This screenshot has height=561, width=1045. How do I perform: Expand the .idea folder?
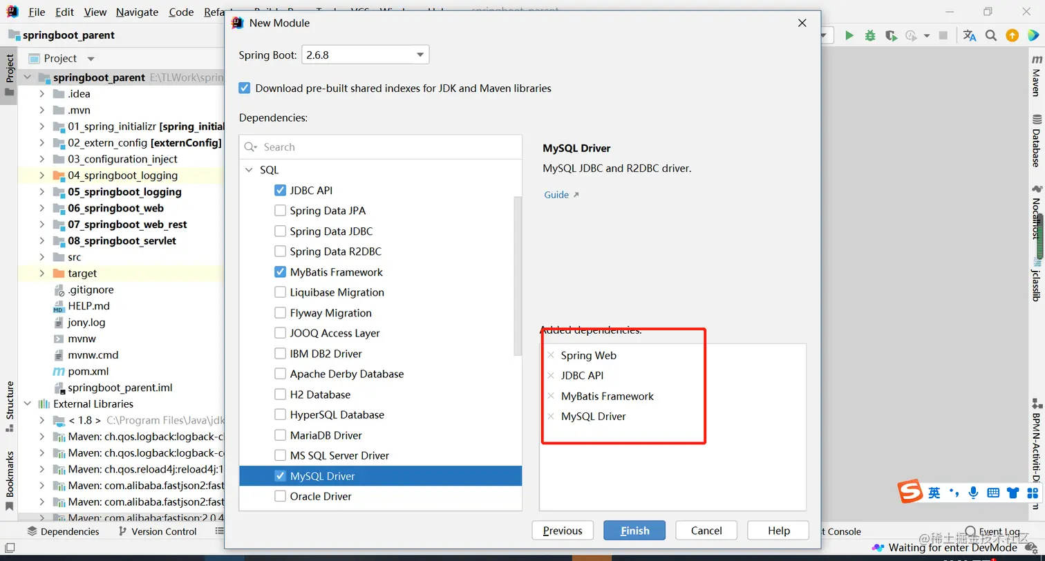[x=41, y=94]
